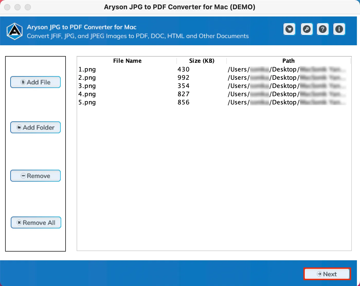Image resolution: width=360 pixels, height=286 pixels.
Task: Click the Add File button
Action: [35, 82]
